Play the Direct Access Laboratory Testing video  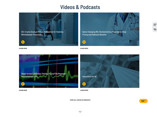(23, 84)
